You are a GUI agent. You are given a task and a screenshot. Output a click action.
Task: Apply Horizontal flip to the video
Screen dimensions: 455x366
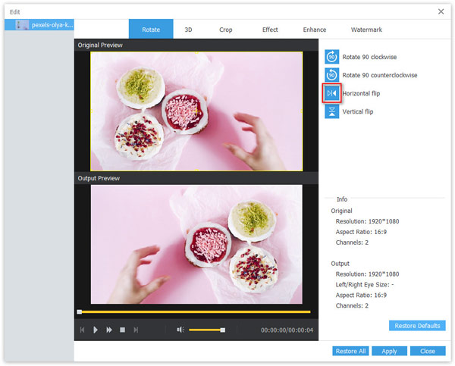(332, 93)
